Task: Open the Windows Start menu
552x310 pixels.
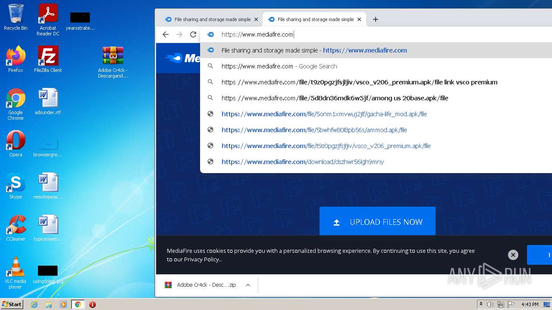Action: [12, 304]
